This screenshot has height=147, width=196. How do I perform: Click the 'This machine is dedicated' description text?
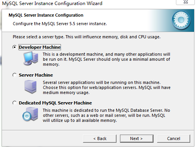106,115
